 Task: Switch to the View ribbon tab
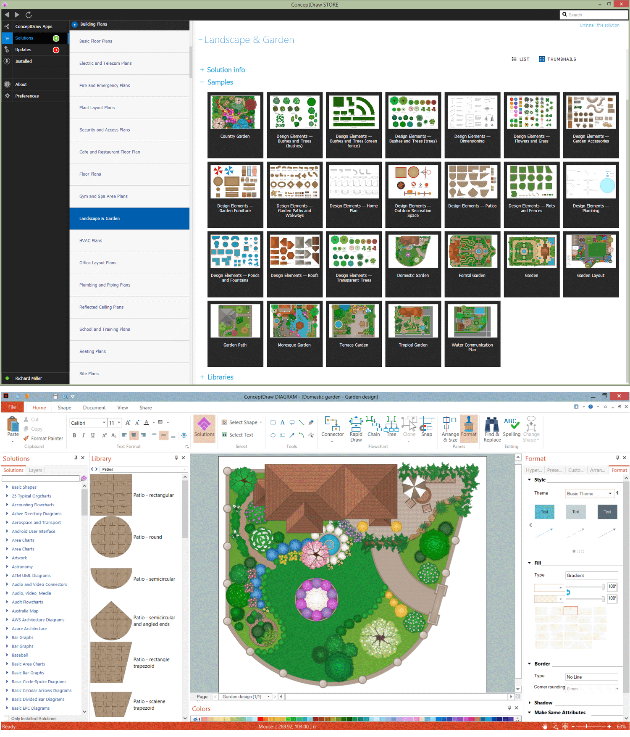coord(123,408)
